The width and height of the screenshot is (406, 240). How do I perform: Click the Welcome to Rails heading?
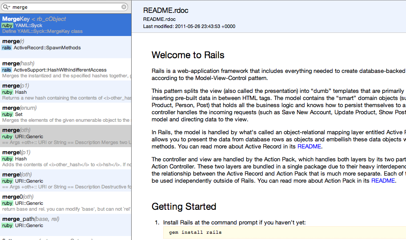[x=188, y=55]
